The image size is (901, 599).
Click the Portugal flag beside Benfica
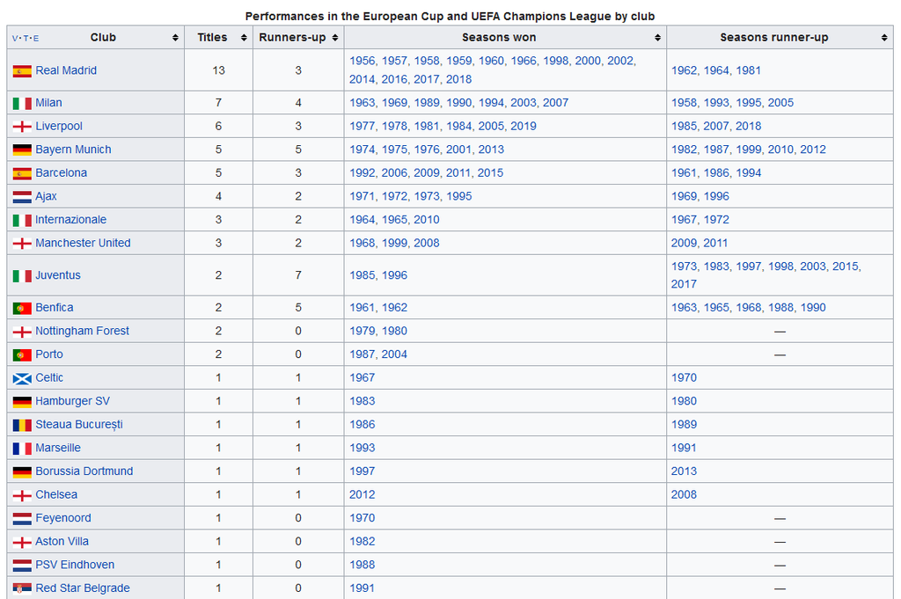(22, 309)
